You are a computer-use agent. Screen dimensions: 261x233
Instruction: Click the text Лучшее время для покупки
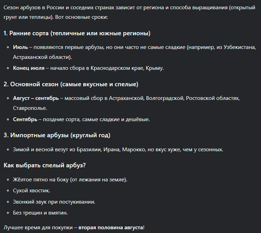[38, 228]
